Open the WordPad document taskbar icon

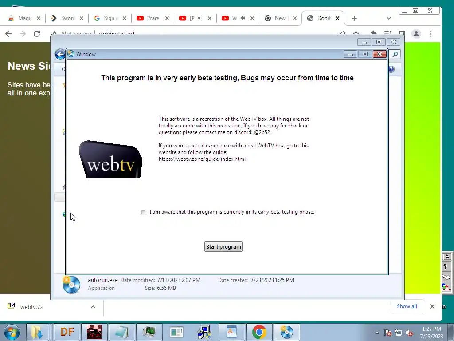[231, 332]
